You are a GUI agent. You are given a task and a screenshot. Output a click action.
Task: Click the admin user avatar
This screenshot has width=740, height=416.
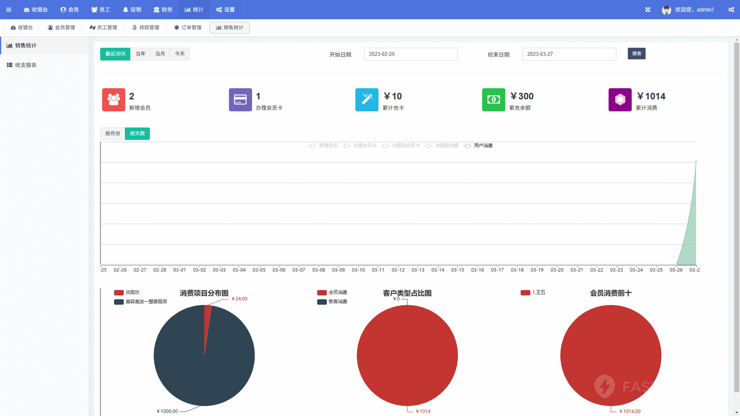coord(666,10)
